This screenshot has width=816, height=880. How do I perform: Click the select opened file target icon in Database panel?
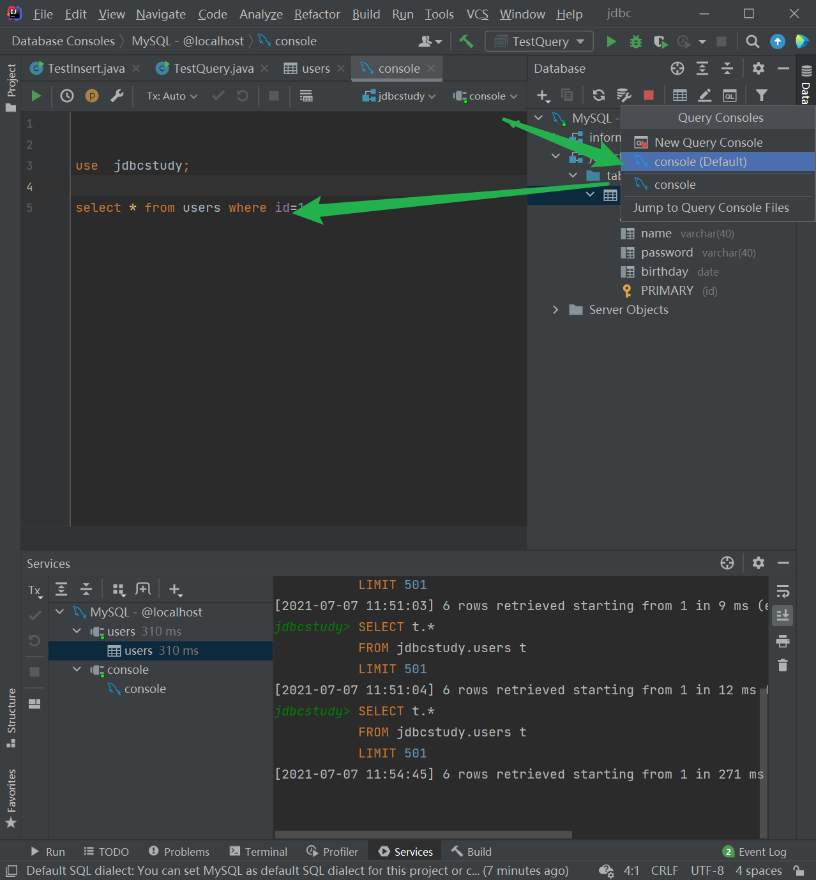[x=677, y=68]
